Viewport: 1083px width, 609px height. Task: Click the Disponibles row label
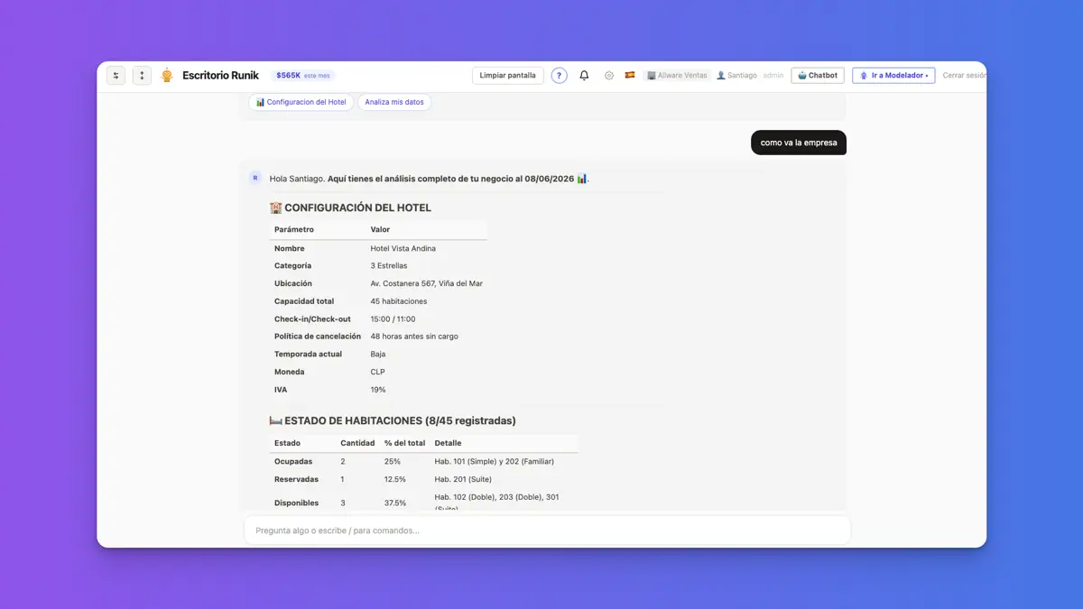click(297, 503)
